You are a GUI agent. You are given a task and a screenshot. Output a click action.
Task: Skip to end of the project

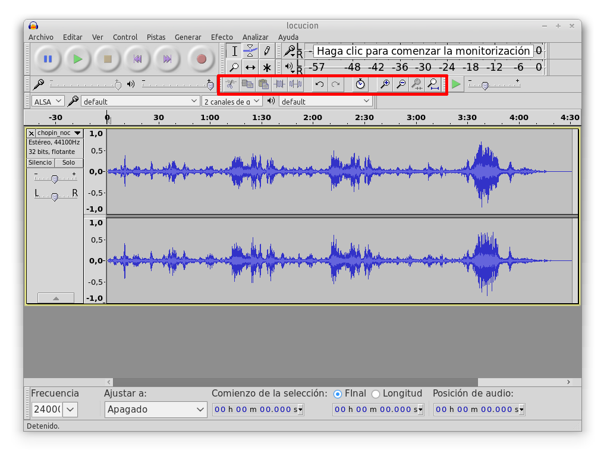(167, 59)
